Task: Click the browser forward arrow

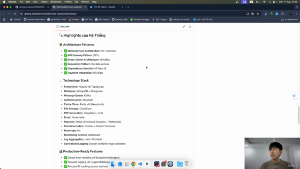Action: pos(9,14)
